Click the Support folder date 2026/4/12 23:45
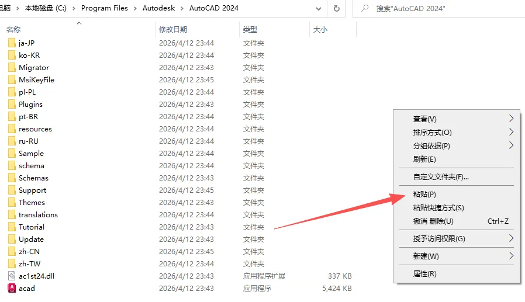This screenshot has height=302, width=525. pyautogui.click(x=186, y=190)
